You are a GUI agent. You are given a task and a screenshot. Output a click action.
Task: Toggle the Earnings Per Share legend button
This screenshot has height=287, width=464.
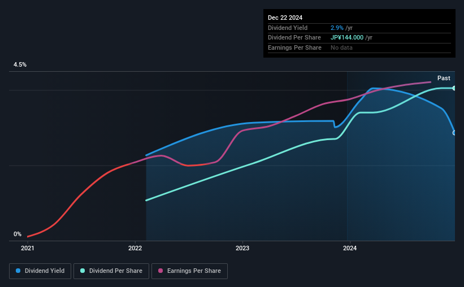(189, 271)
